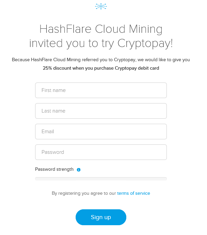Viewport: 207px width, 235px height.
Task: Click the Password strength info icon
Action: 79,170
